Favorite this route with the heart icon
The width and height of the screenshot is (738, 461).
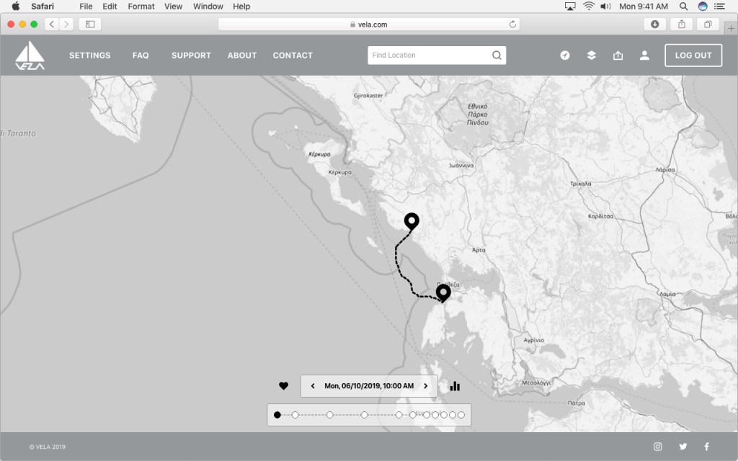pos(283,386)
